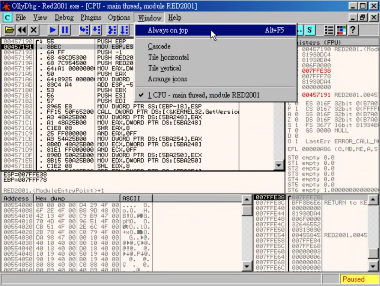Select stack entry at address 007FFE54
The width and height of the screenshot is (380, 286).
point(311,235)
